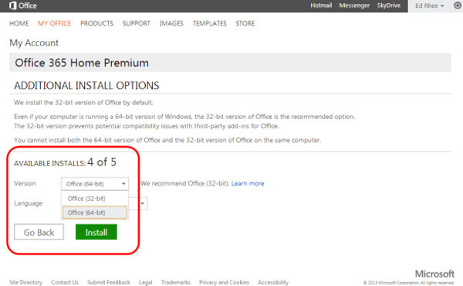463x286 pixels.
Task: Click the ADDITIONAL INSTALL OPTIONS heading
Action: pos(86,86)
